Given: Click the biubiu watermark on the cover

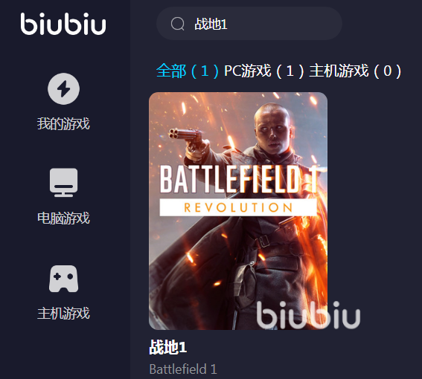Looking at the screenshot, I should 308,315.
